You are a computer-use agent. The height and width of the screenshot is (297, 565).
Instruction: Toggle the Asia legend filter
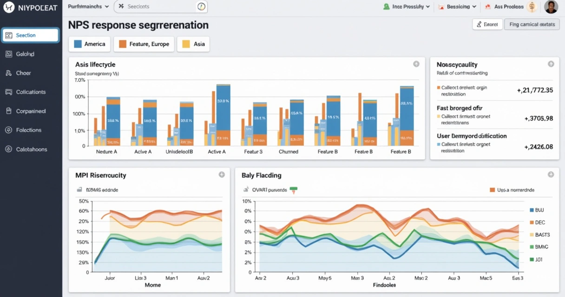click(193, 44)
